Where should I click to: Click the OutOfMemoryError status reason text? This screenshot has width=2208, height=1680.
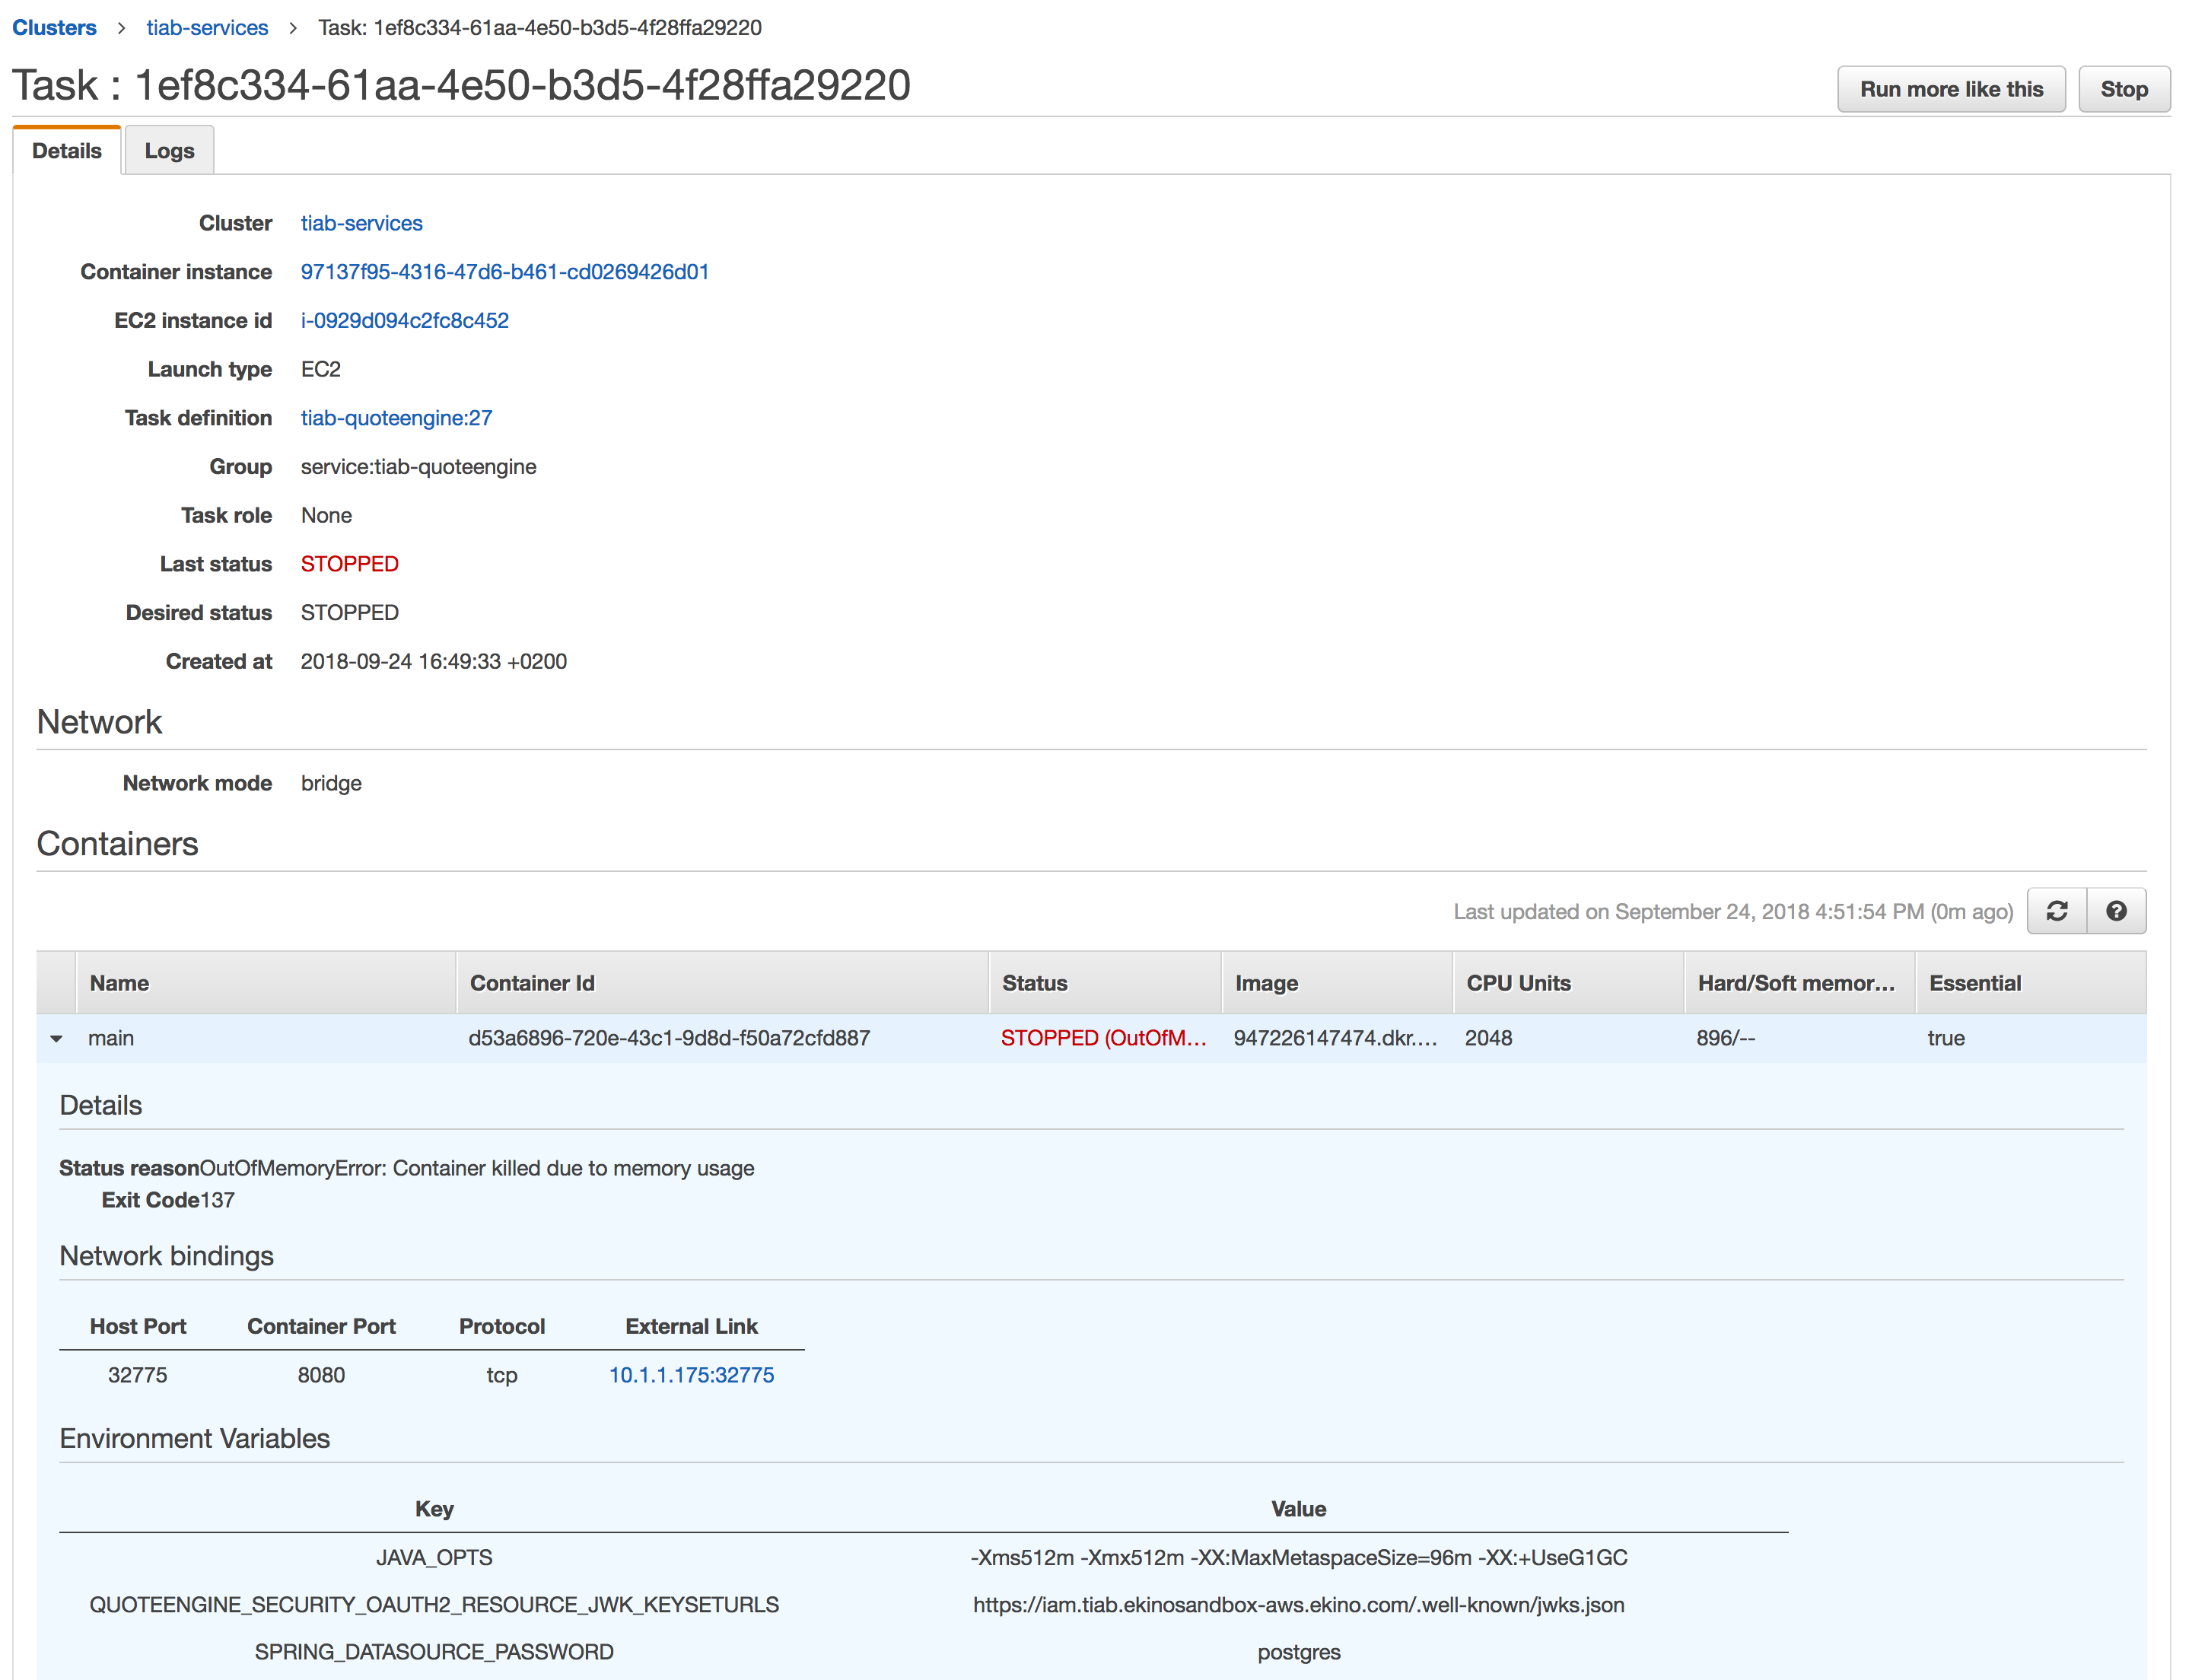click(x=477, y=1168)
